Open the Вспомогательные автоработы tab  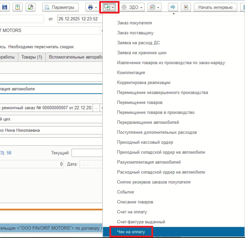click(x=75, y=57)
